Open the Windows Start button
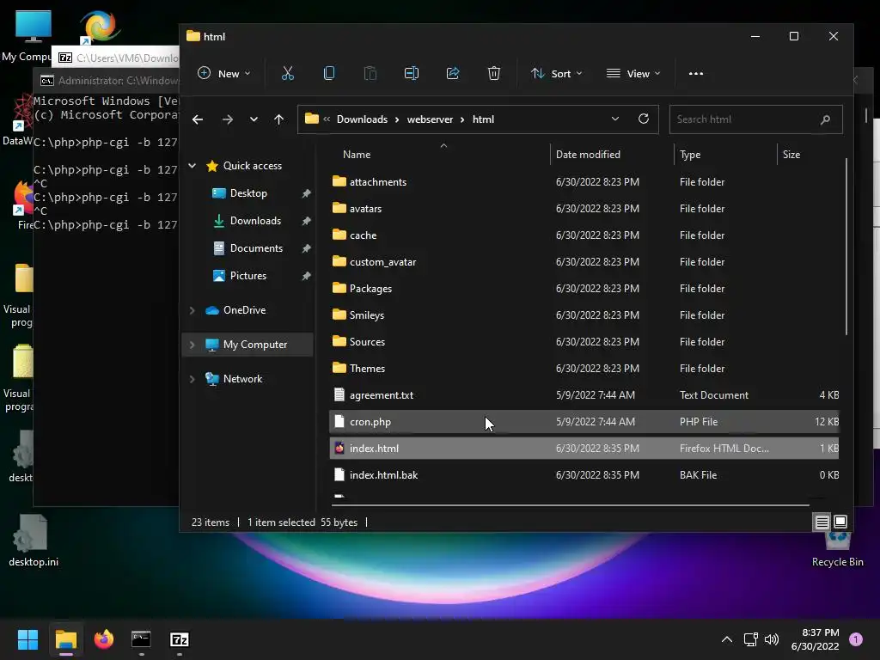The width and height of the screenshot is (880, 660). pyautogui.click(x=27, y=639)
